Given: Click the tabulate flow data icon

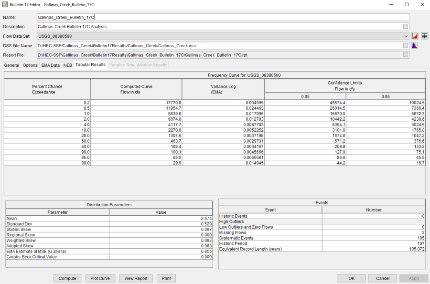Looking at the screenshot, I should click(x=424, y=36).
